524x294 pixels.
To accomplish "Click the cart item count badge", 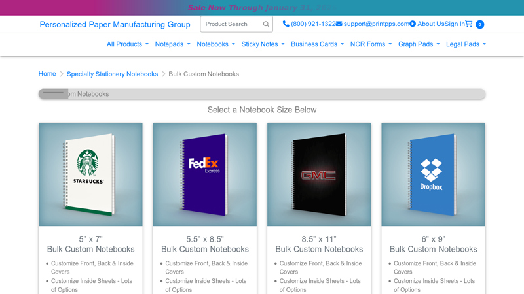I will [480, 24].
